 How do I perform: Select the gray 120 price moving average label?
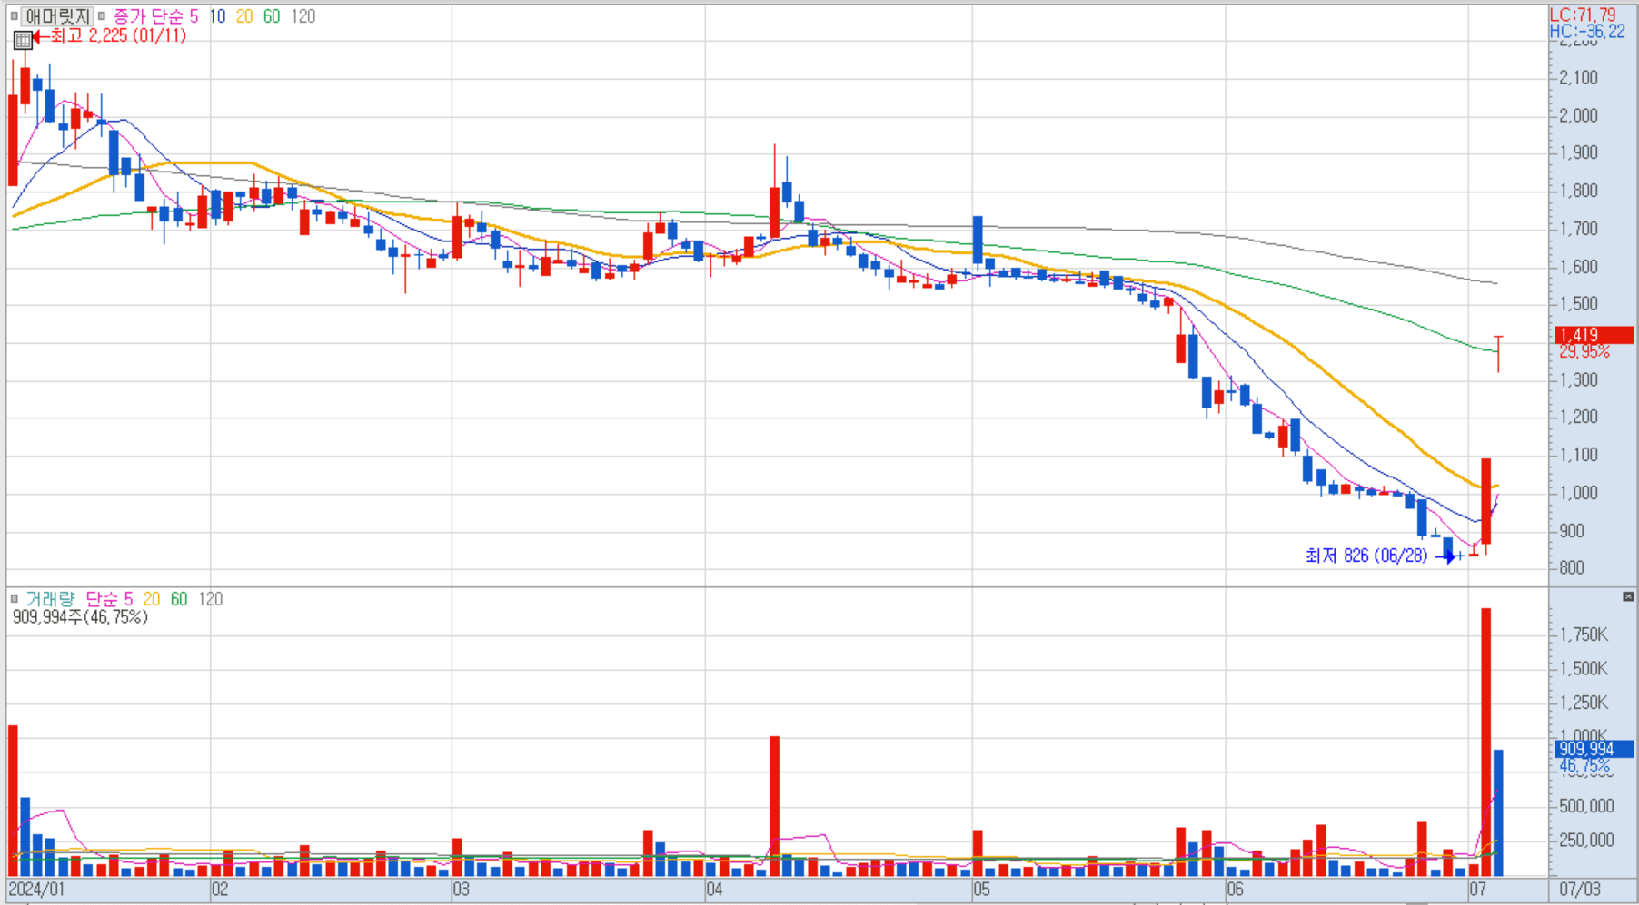click(x=303, y=16)
